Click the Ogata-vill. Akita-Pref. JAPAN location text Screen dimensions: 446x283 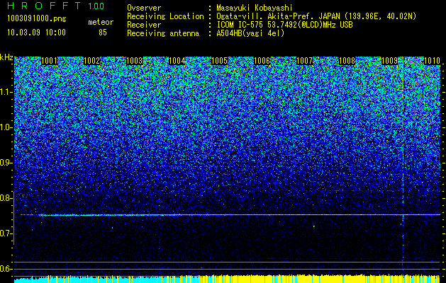pos(316,16)
